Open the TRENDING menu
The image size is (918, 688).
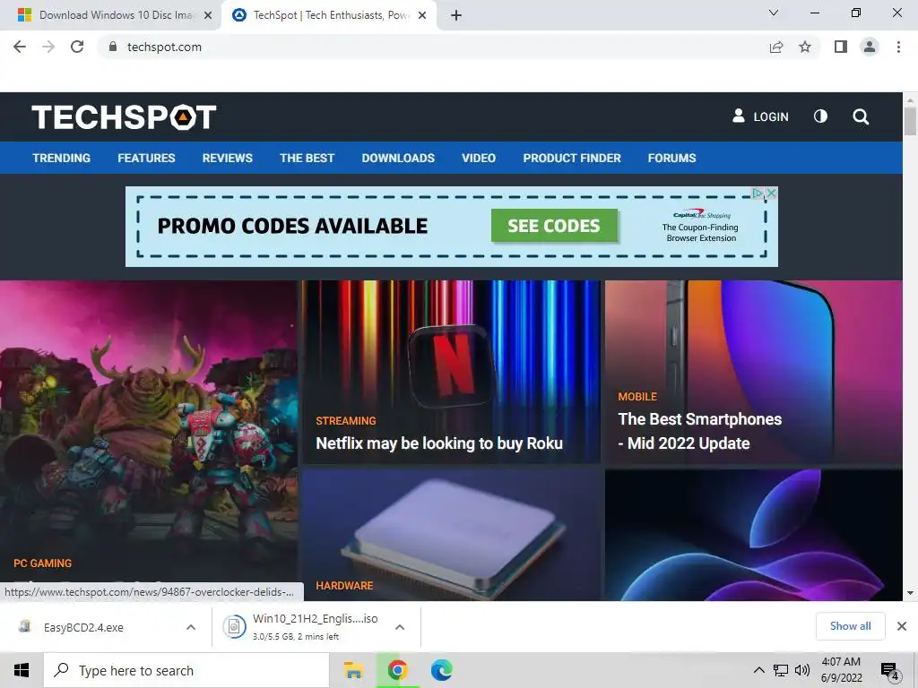pos(62,158)
